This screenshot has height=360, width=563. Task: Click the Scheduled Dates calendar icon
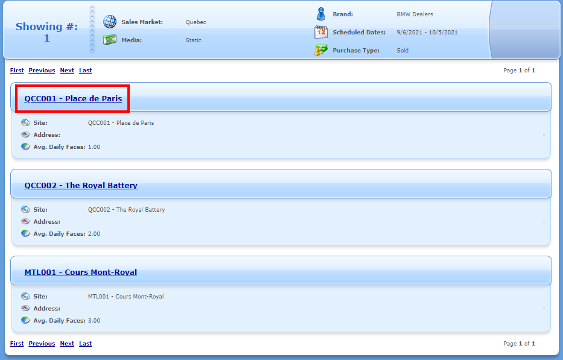click(321, 33)
